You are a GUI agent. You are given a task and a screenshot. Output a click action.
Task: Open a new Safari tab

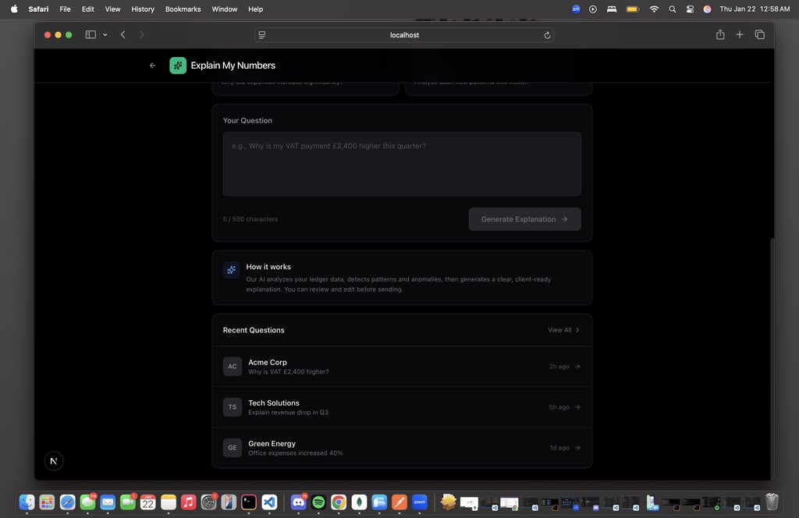pos(740,34)
